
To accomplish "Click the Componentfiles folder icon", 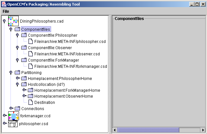I will pos(17,29).
